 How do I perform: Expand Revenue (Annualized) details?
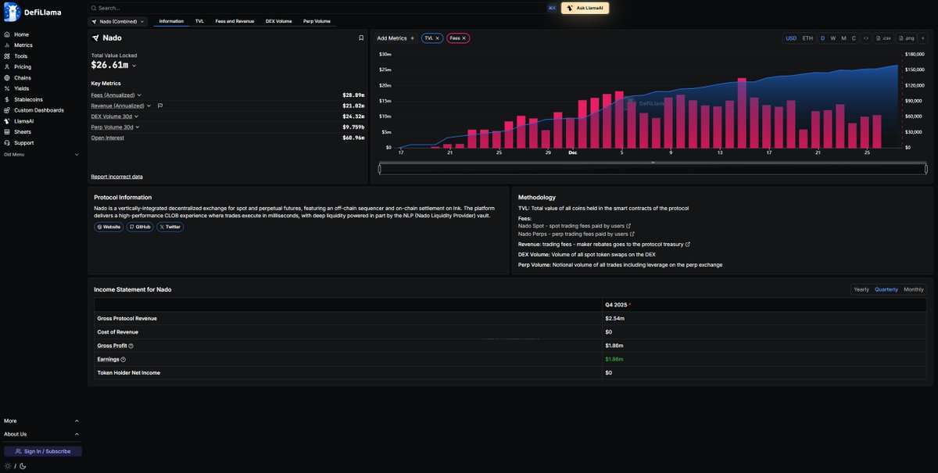click(147, 106)
